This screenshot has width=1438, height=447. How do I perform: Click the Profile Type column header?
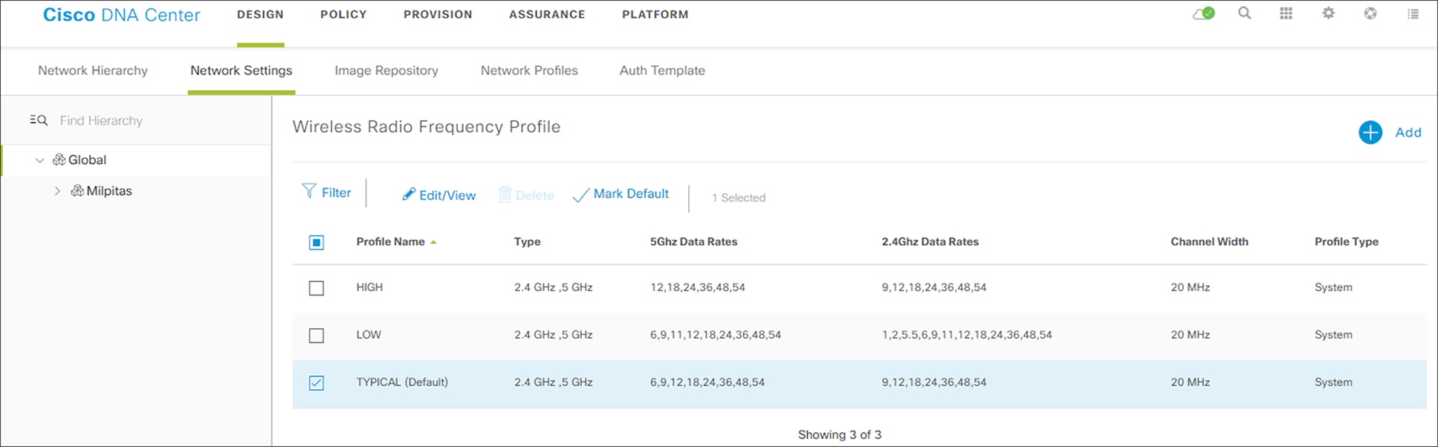pos(1347,242)
